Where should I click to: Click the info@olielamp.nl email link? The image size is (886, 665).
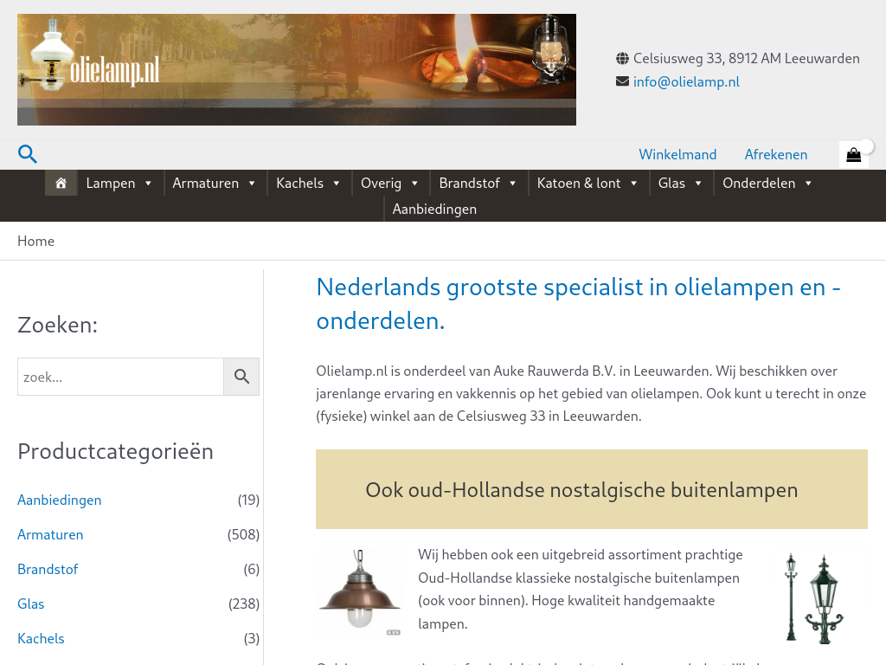pyautogui.click(x=686, y=81)
